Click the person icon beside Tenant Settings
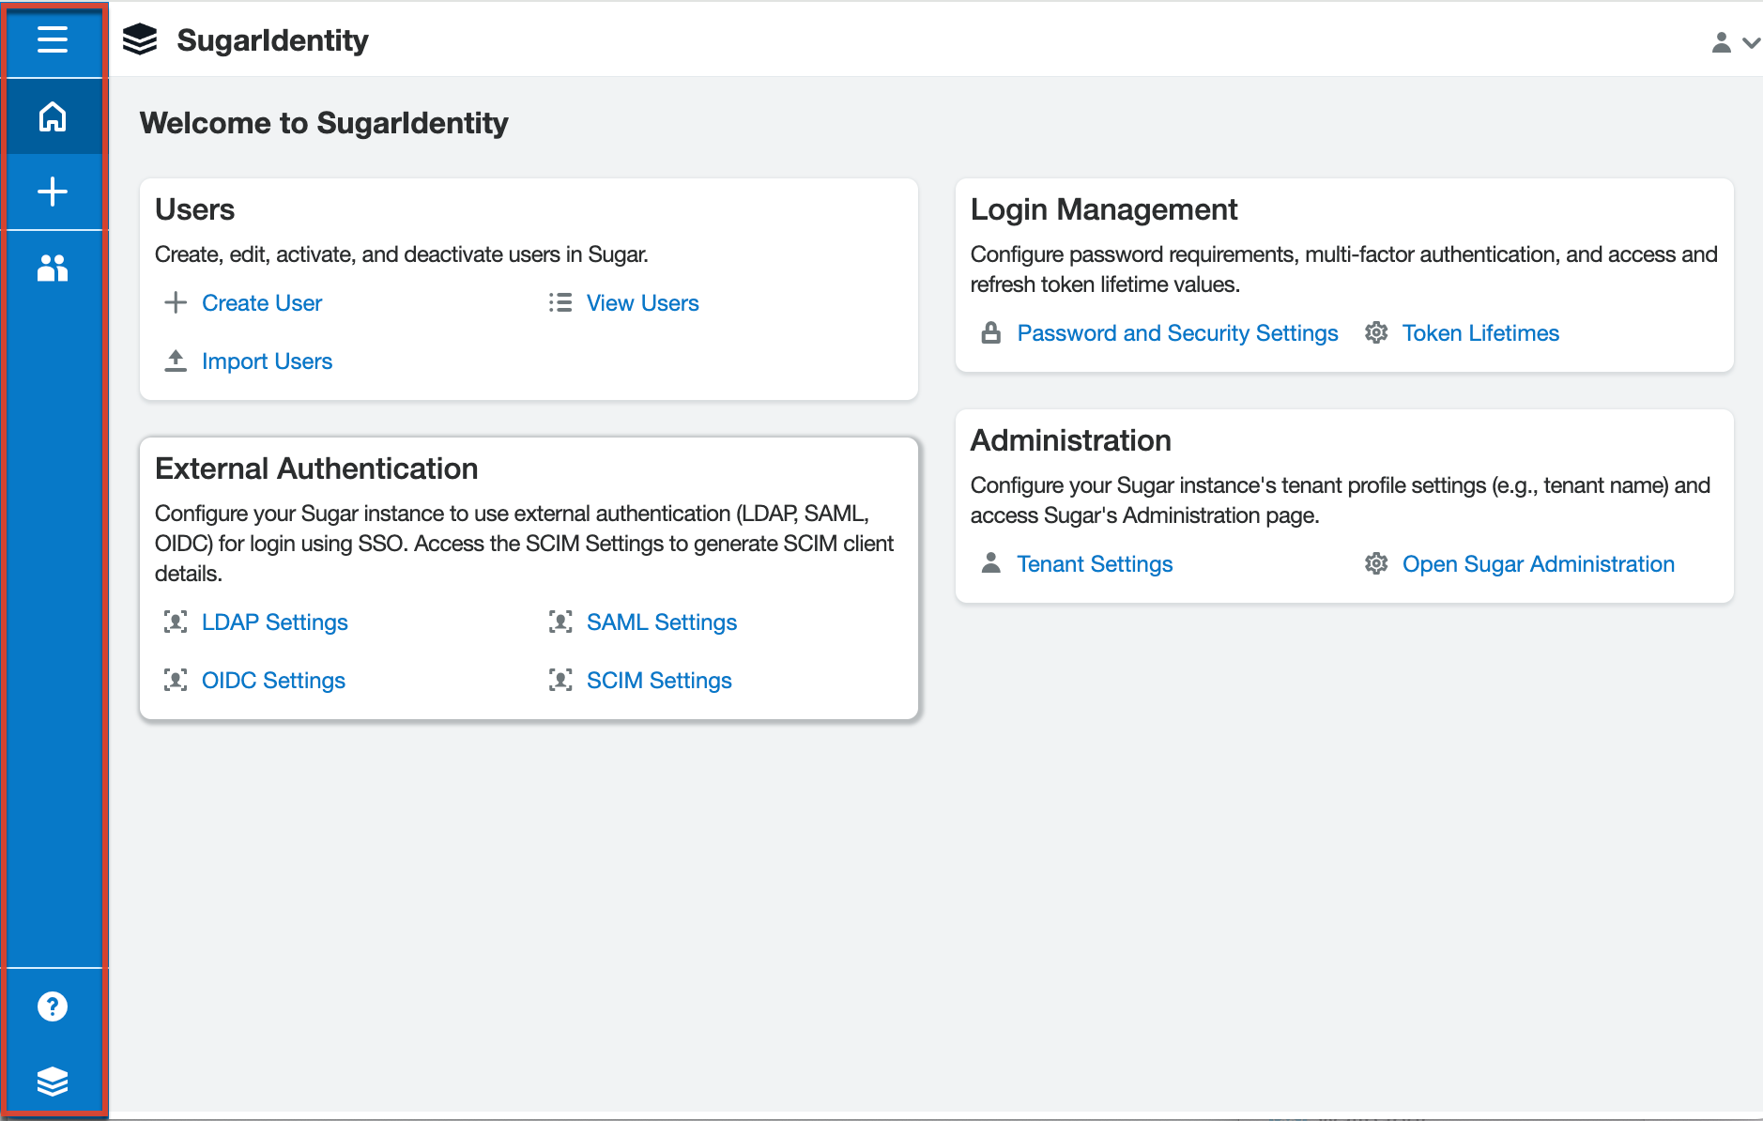The width and height of the screenshot is (1763, 1121). tap(991, 563)
